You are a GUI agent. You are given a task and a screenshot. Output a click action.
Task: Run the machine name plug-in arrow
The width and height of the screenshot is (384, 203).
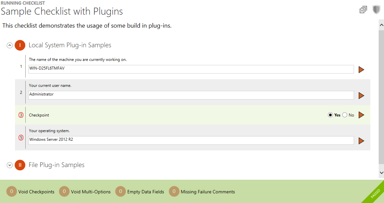[x=361, y=70]
